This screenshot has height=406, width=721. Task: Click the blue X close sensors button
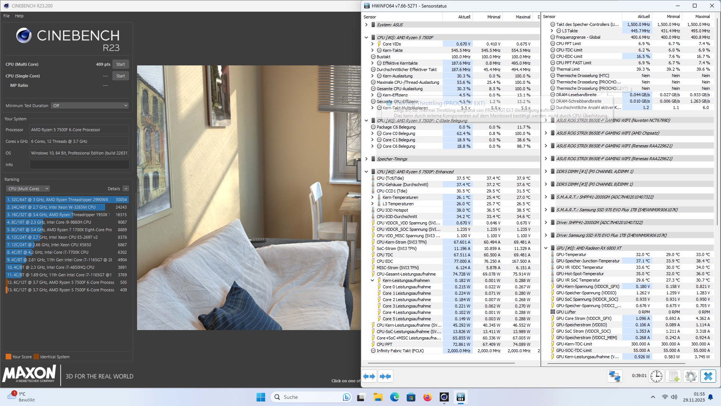coord(708,376)
